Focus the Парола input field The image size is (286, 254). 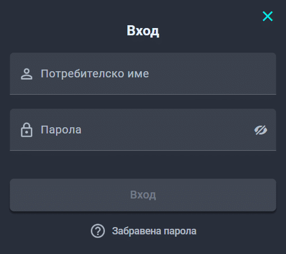point(143,130)
